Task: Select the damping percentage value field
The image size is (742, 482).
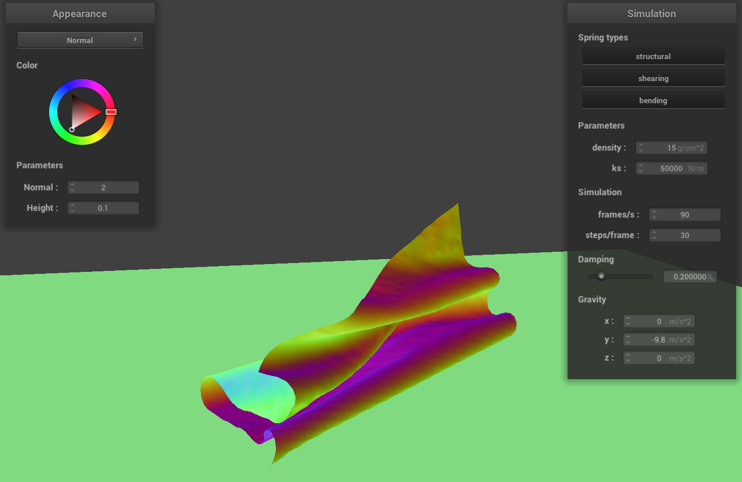Action: click(690, 277)
